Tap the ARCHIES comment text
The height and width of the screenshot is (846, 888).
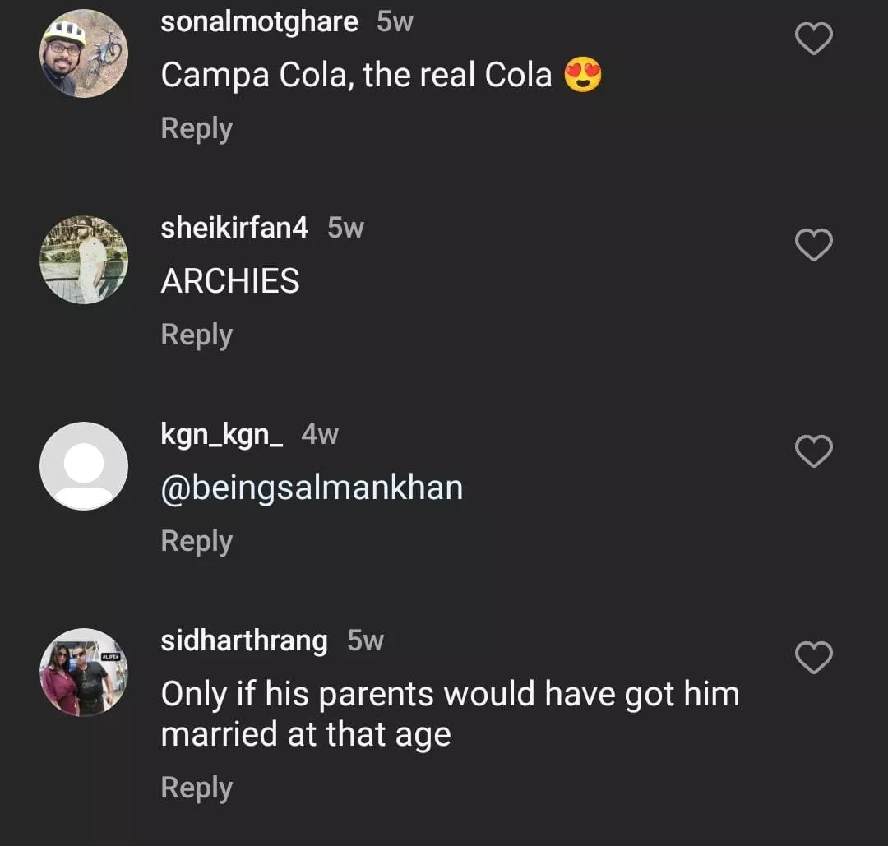coord(230,282)
